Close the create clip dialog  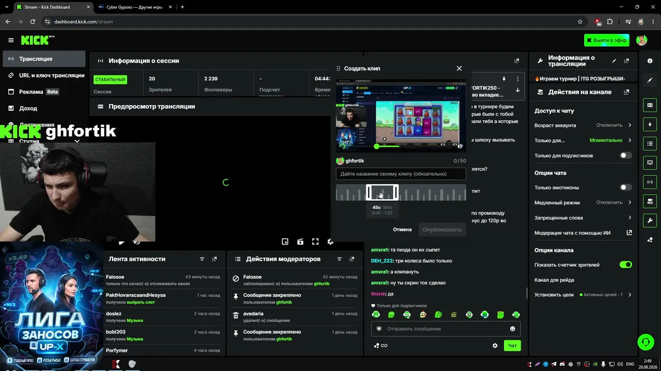click(x=459, y=68)
